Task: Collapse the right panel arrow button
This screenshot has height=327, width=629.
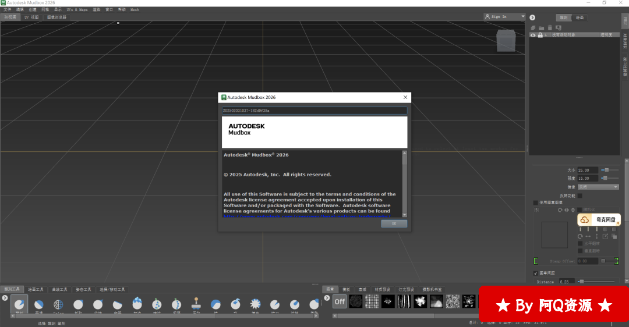Action: (532, 17)
